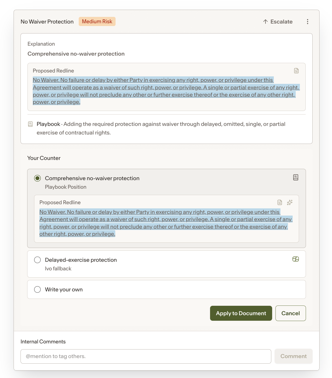Select Write your own radio button

(x=37, y=289)
